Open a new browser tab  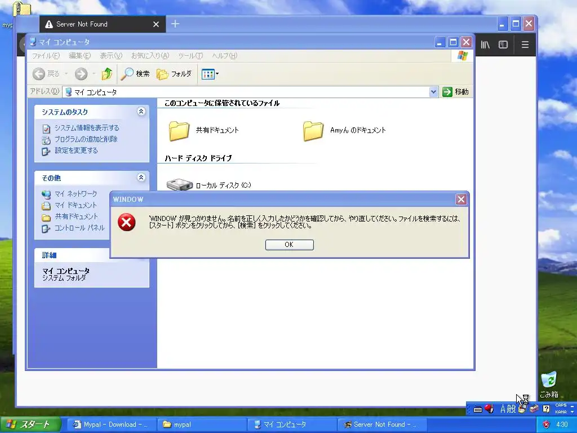[175, 24]
